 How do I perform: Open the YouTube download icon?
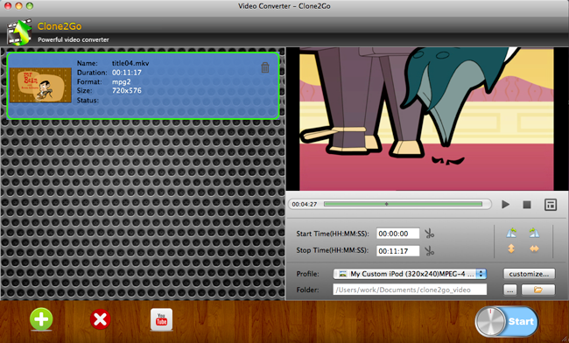click(161, 319)
